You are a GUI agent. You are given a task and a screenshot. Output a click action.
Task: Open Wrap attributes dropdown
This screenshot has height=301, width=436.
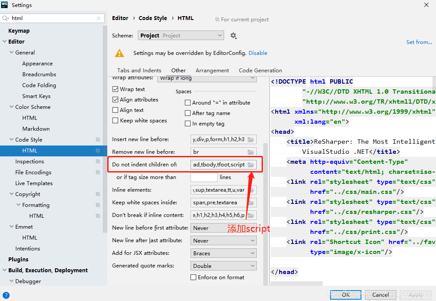click(x=207, y=79)
